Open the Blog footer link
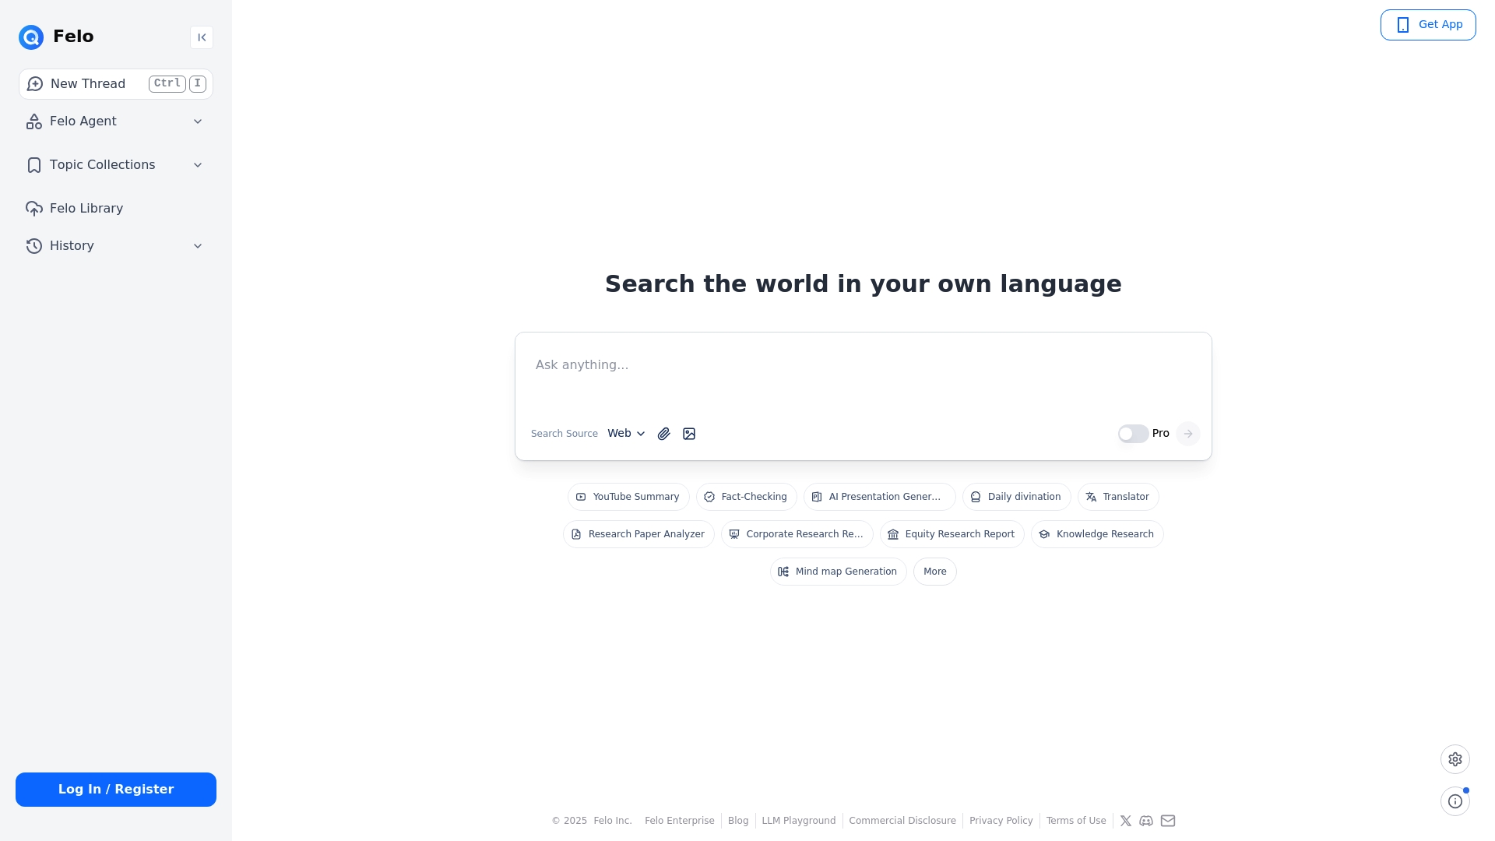 pyautogui.click(x=738, y=821)
